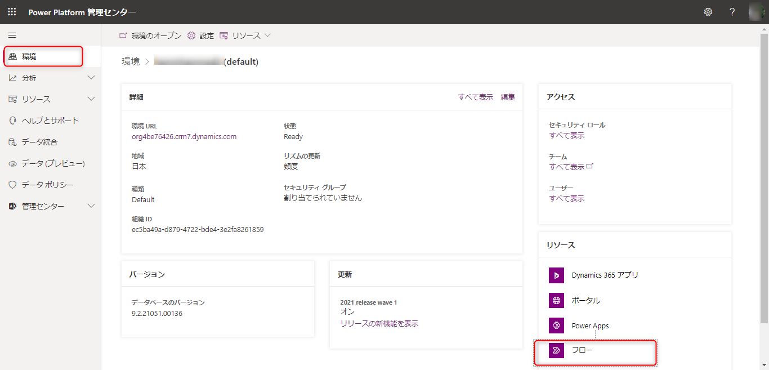
Task: Click the 状態 Ready value
Action: [x=293, y=137]
